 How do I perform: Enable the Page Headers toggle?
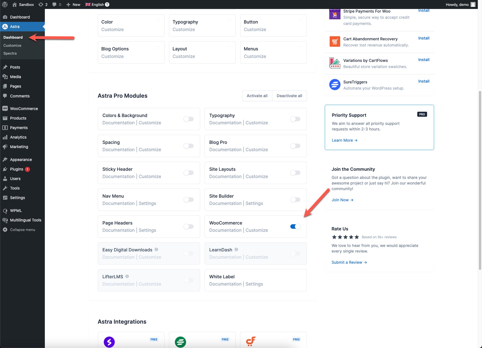(x=189, y=226)
